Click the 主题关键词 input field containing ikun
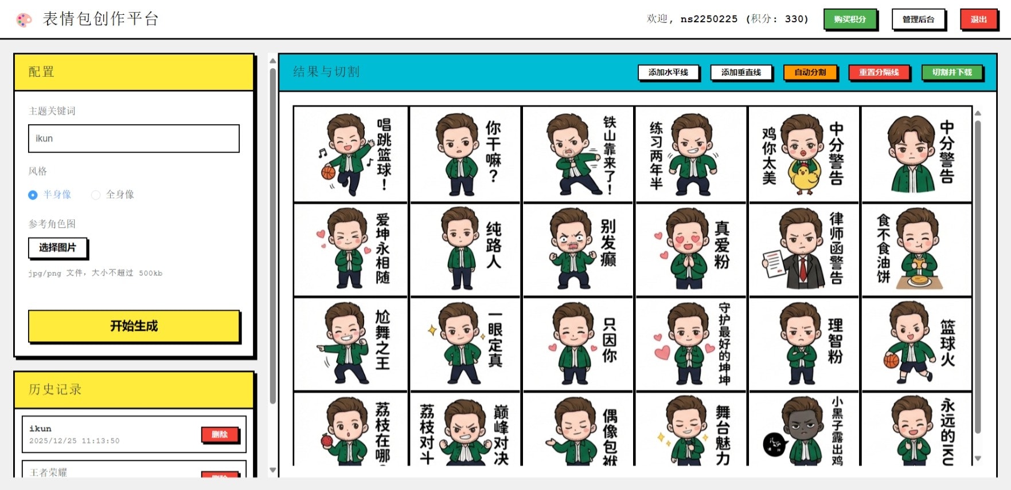The width and height of the screenshot is (1011, 490). [x=134, y=139]
